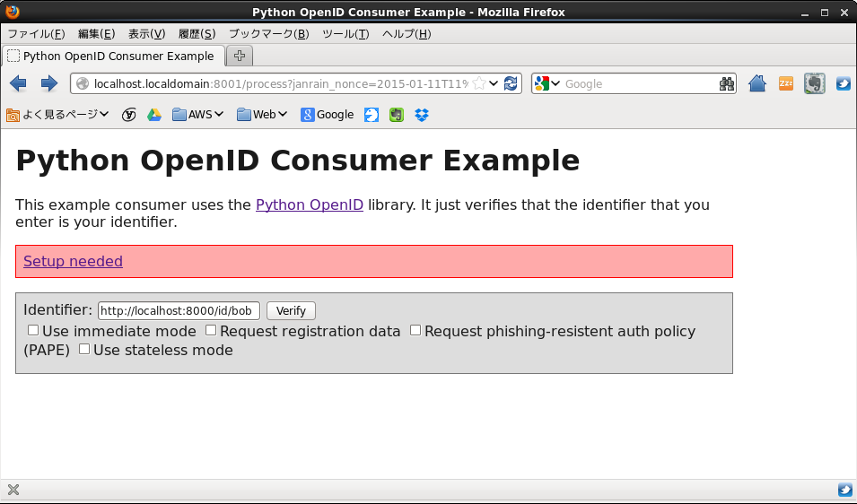Bookmark this page with the star icon
This screenshot has width=857, height=504.
pyautogui.click(x=479, y=83)
